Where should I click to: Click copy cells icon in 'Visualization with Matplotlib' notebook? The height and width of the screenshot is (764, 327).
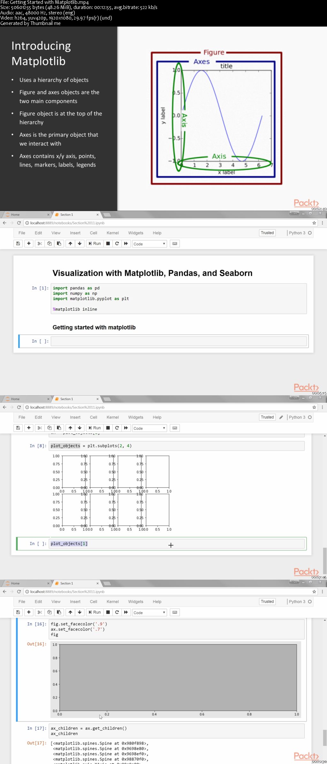(49, 244)
